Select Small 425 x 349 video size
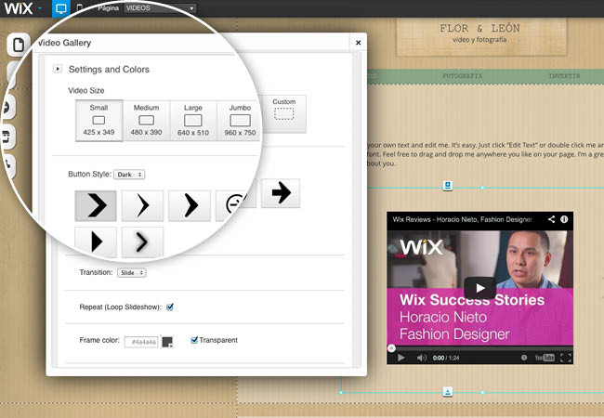This screenshot has width=604, height=418. pyautogui.click(x=98, y=121)
